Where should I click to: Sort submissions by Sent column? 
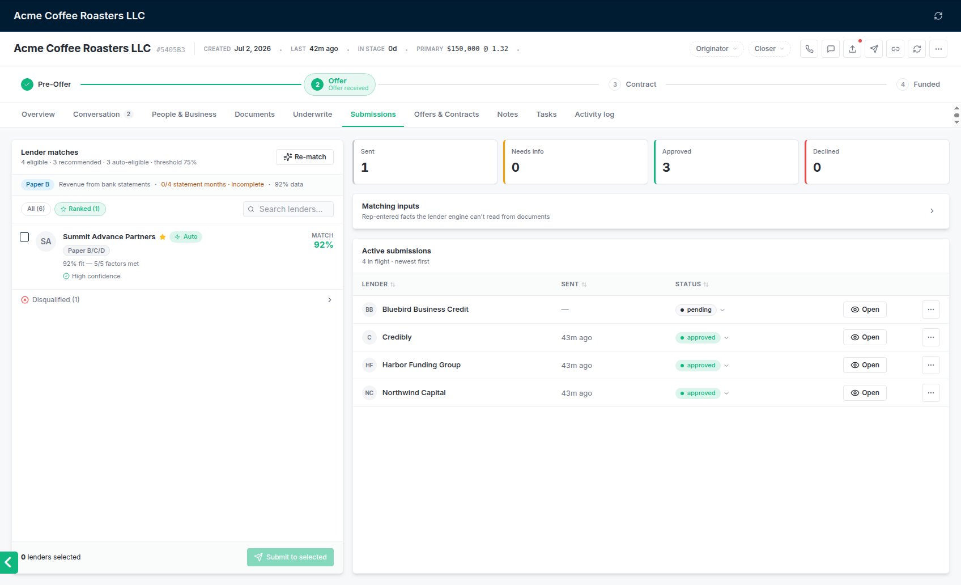click(x=573, y=284)
